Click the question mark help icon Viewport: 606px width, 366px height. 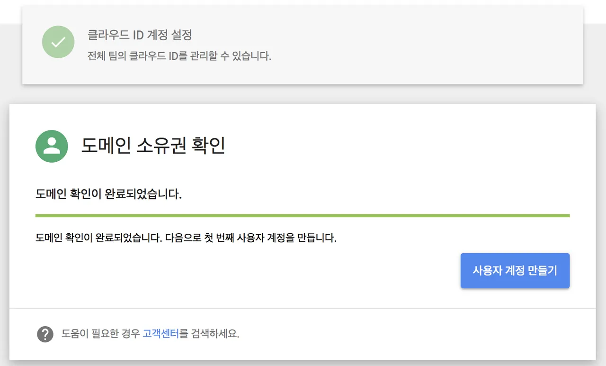(45, 334)
